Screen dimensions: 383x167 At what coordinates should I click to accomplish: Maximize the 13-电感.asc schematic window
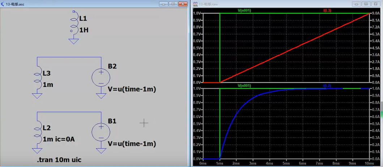[173, 4]
